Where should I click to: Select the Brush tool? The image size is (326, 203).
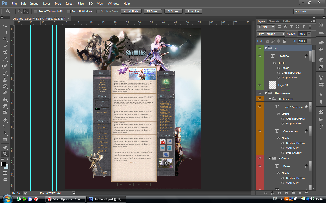(x=5, y=73)
